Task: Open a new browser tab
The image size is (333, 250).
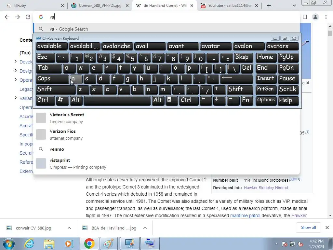Action: (269, 6)
